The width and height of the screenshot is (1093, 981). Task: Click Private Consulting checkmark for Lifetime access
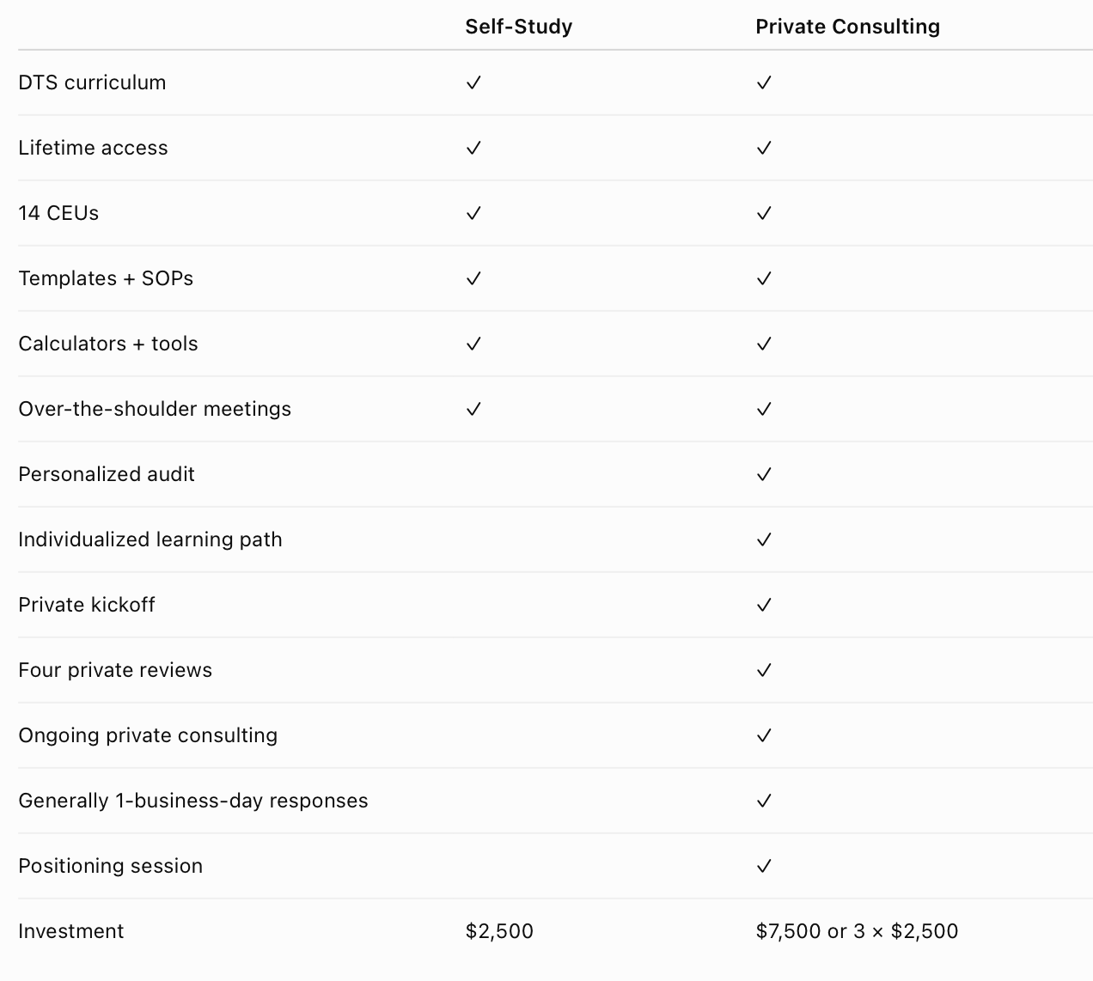[764, 148]
